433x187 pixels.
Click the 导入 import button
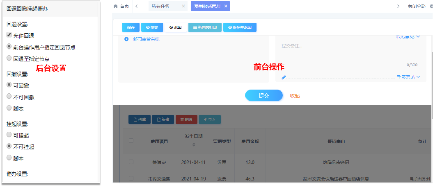(210, 119)
